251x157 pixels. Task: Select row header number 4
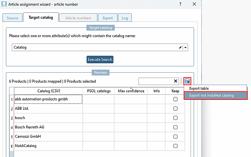(12, 128)
